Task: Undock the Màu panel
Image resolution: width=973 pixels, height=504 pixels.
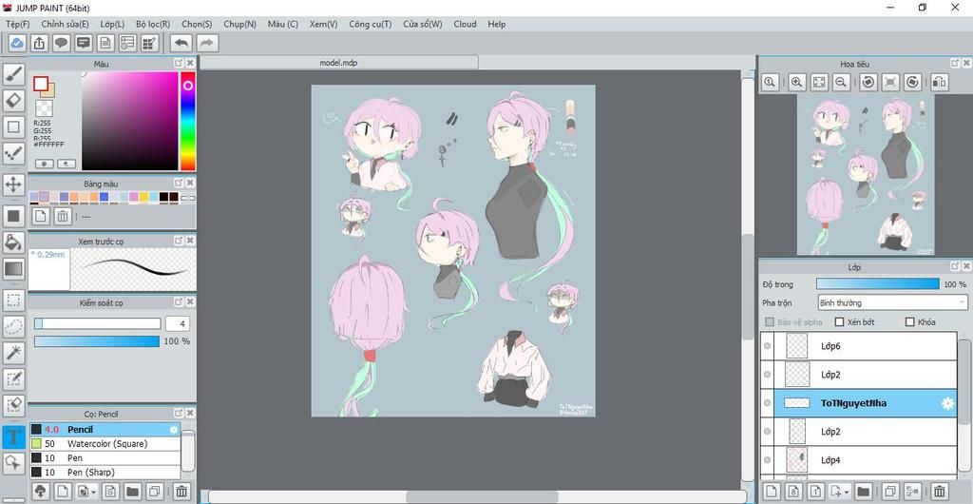Action: [x=179, y=63]
